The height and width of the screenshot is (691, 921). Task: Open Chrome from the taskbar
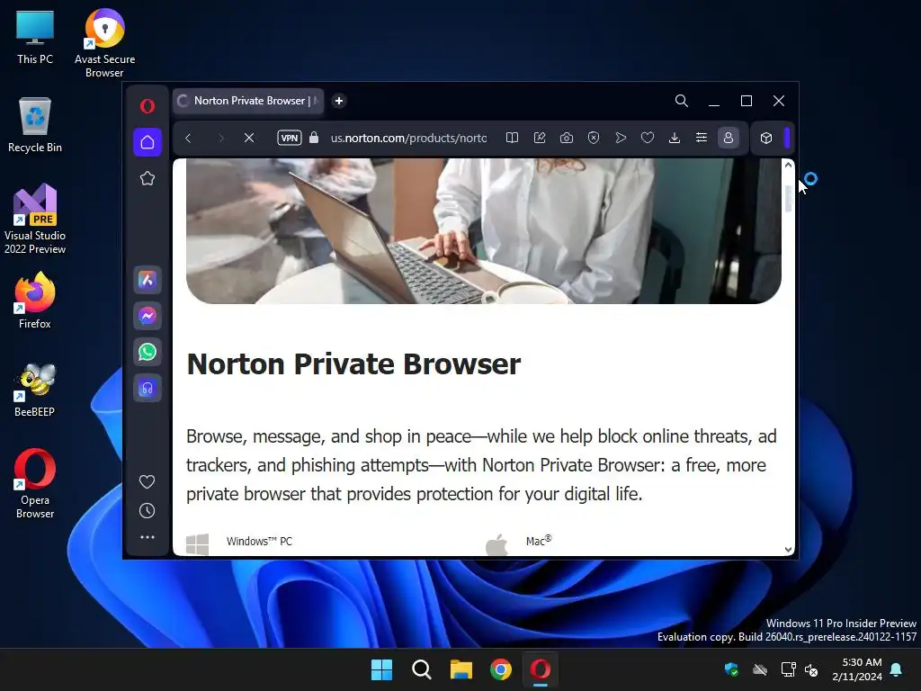click(x=500, y=669)
